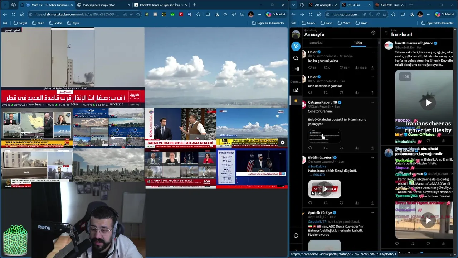Image resolution: width=458 pixels, height=258 pixels.
Task: Open X Pro deck add icon
Action: 296,90
